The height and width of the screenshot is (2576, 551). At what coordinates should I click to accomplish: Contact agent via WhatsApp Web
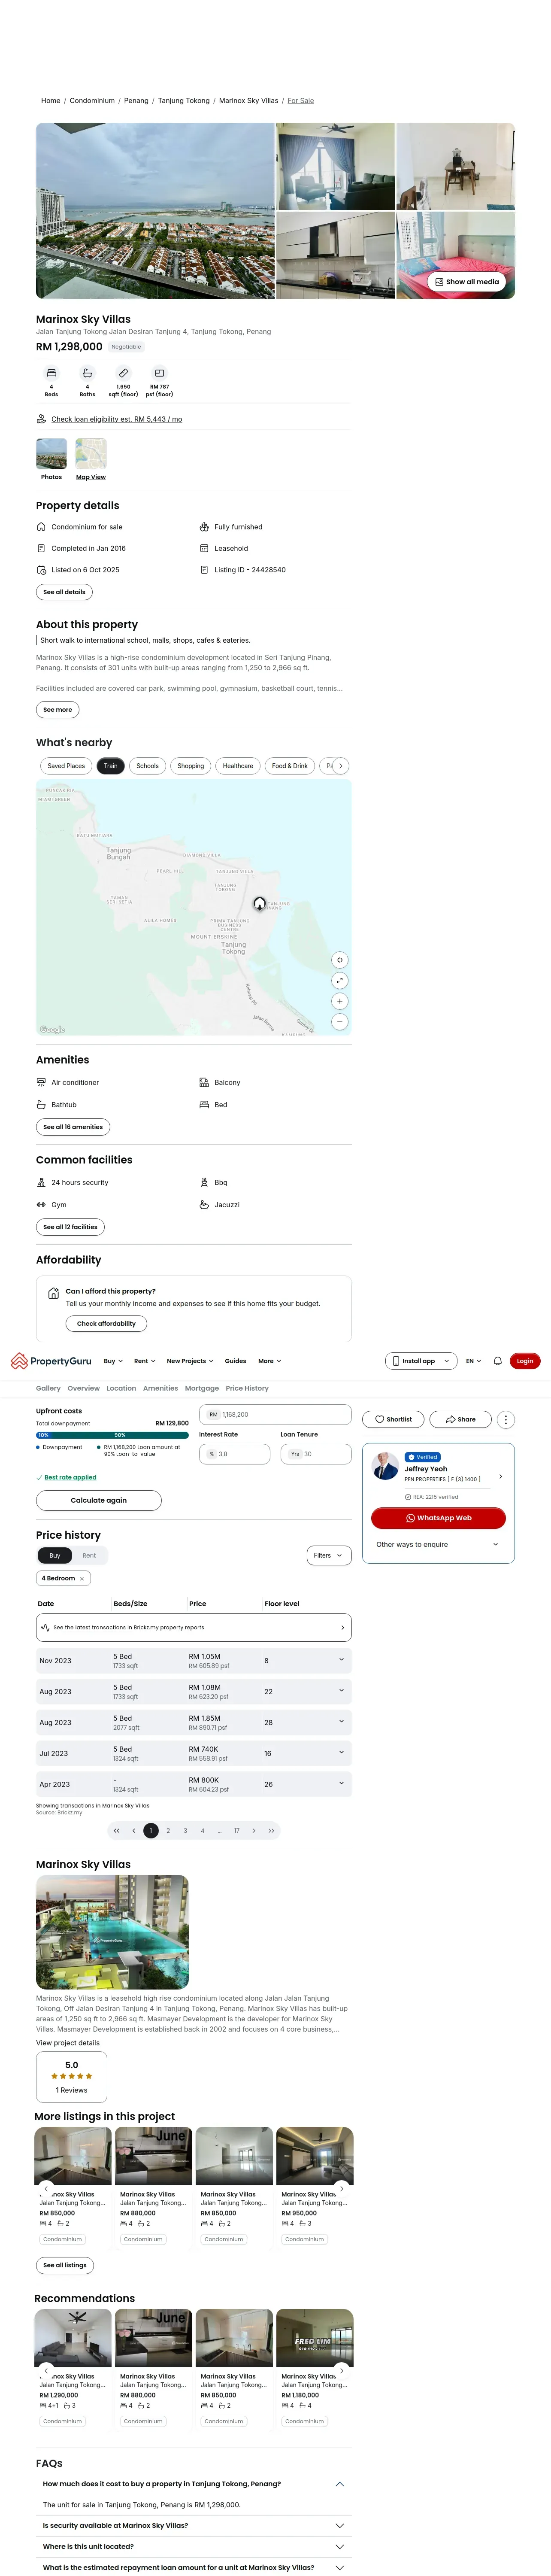438,1518
